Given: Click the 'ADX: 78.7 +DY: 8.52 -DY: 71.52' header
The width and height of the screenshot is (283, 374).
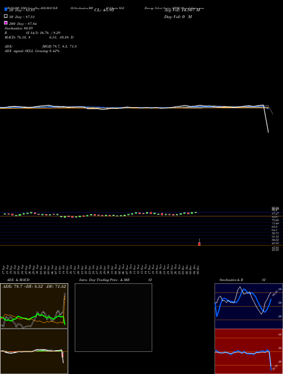Looking at the screenshot, I should point(34,287).
